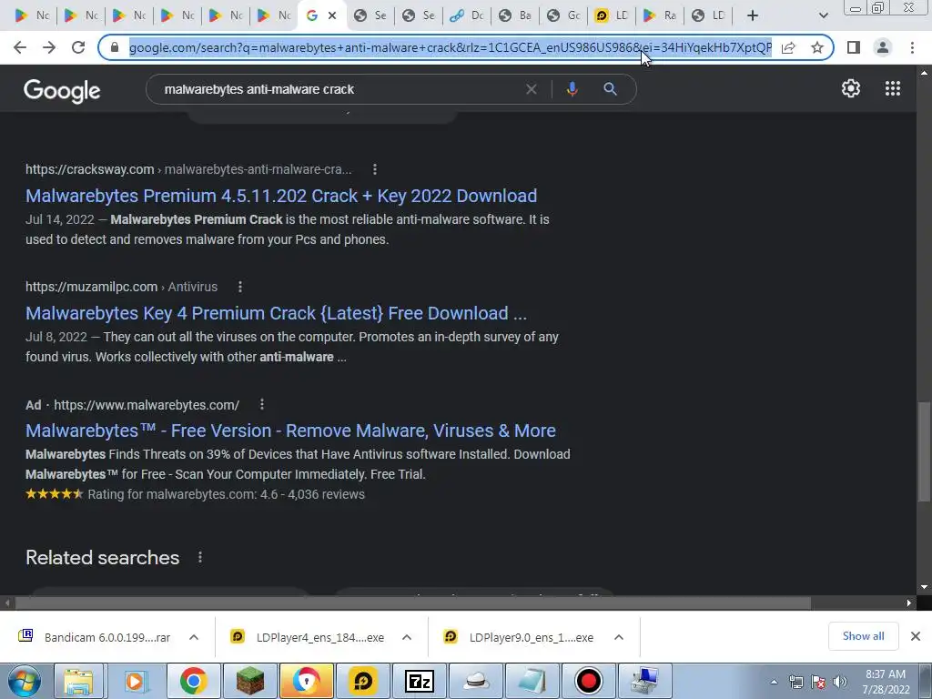Click the horizontal scrollbar thumb
Screen dimensions: 932x699
(x=413, y=603)
